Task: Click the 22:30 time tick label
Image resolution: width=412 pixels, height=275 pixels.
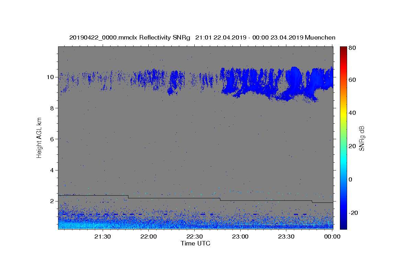Action: pyautogui.click(x=195, y=236)
